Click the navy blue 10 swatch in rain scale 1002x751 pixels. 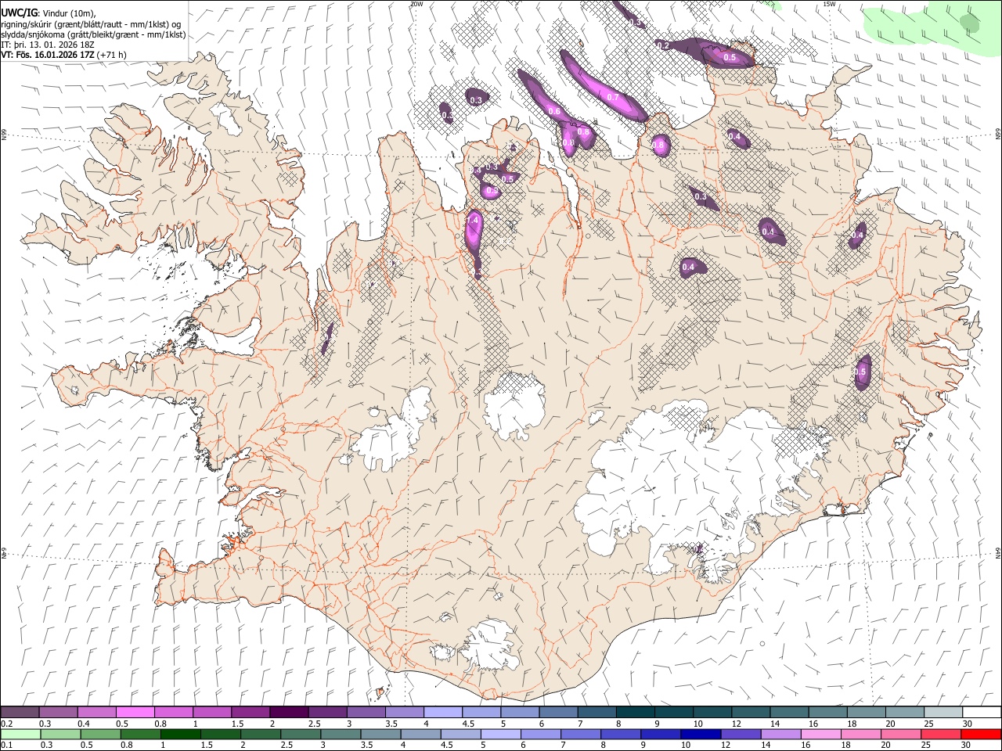701,734
